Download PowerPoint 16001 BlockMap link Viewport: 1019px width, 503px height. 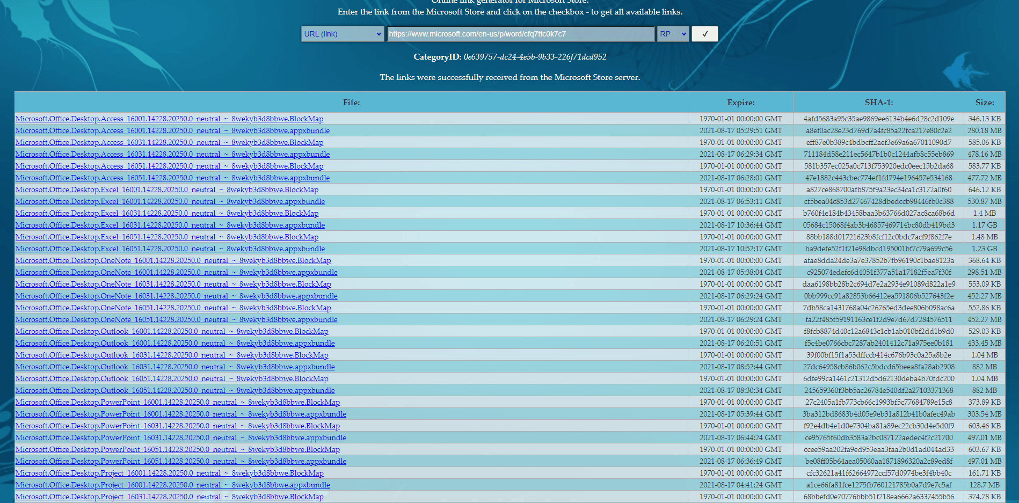(178, 402)
